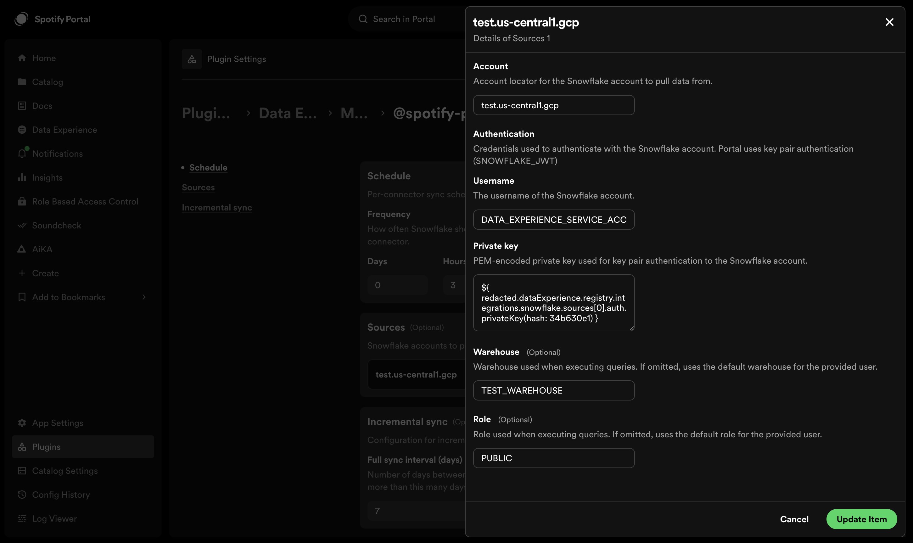Open Soundcheck from the sidebar
This screenshot has height=543, width=913.
[x=83, y=225]
